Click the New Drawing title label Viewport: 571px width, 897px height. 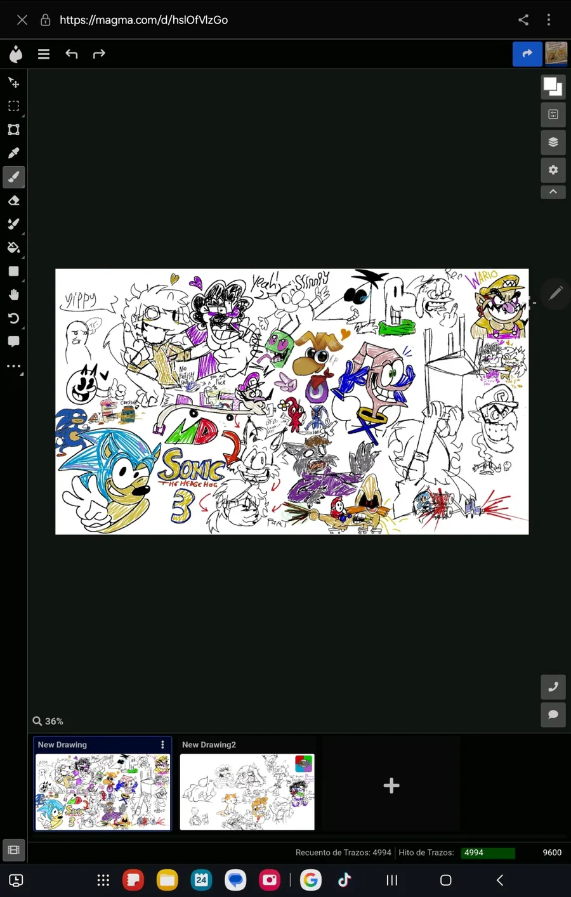62,745
